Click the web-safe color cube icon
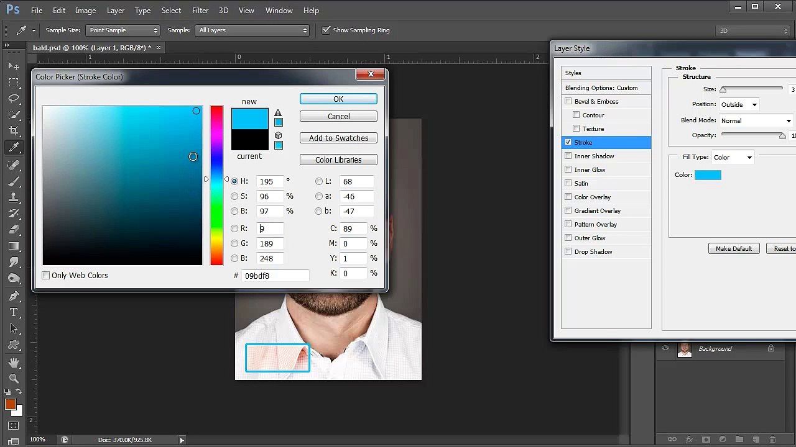The height and width of the screenshot is (447, 796). coord(278,135)
